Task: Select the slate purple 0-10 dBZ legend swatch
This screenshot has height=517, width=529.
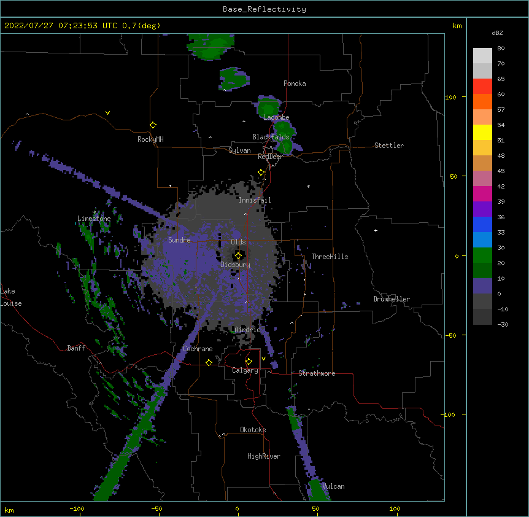Action: pyautogui.click(x=482, y=286)
